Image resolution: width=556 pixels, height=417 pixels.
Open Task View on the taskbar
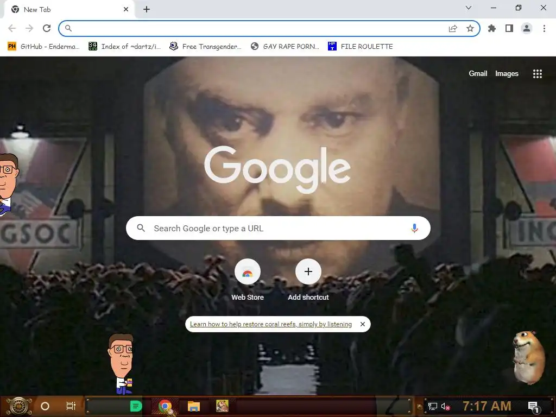[71, 406]
